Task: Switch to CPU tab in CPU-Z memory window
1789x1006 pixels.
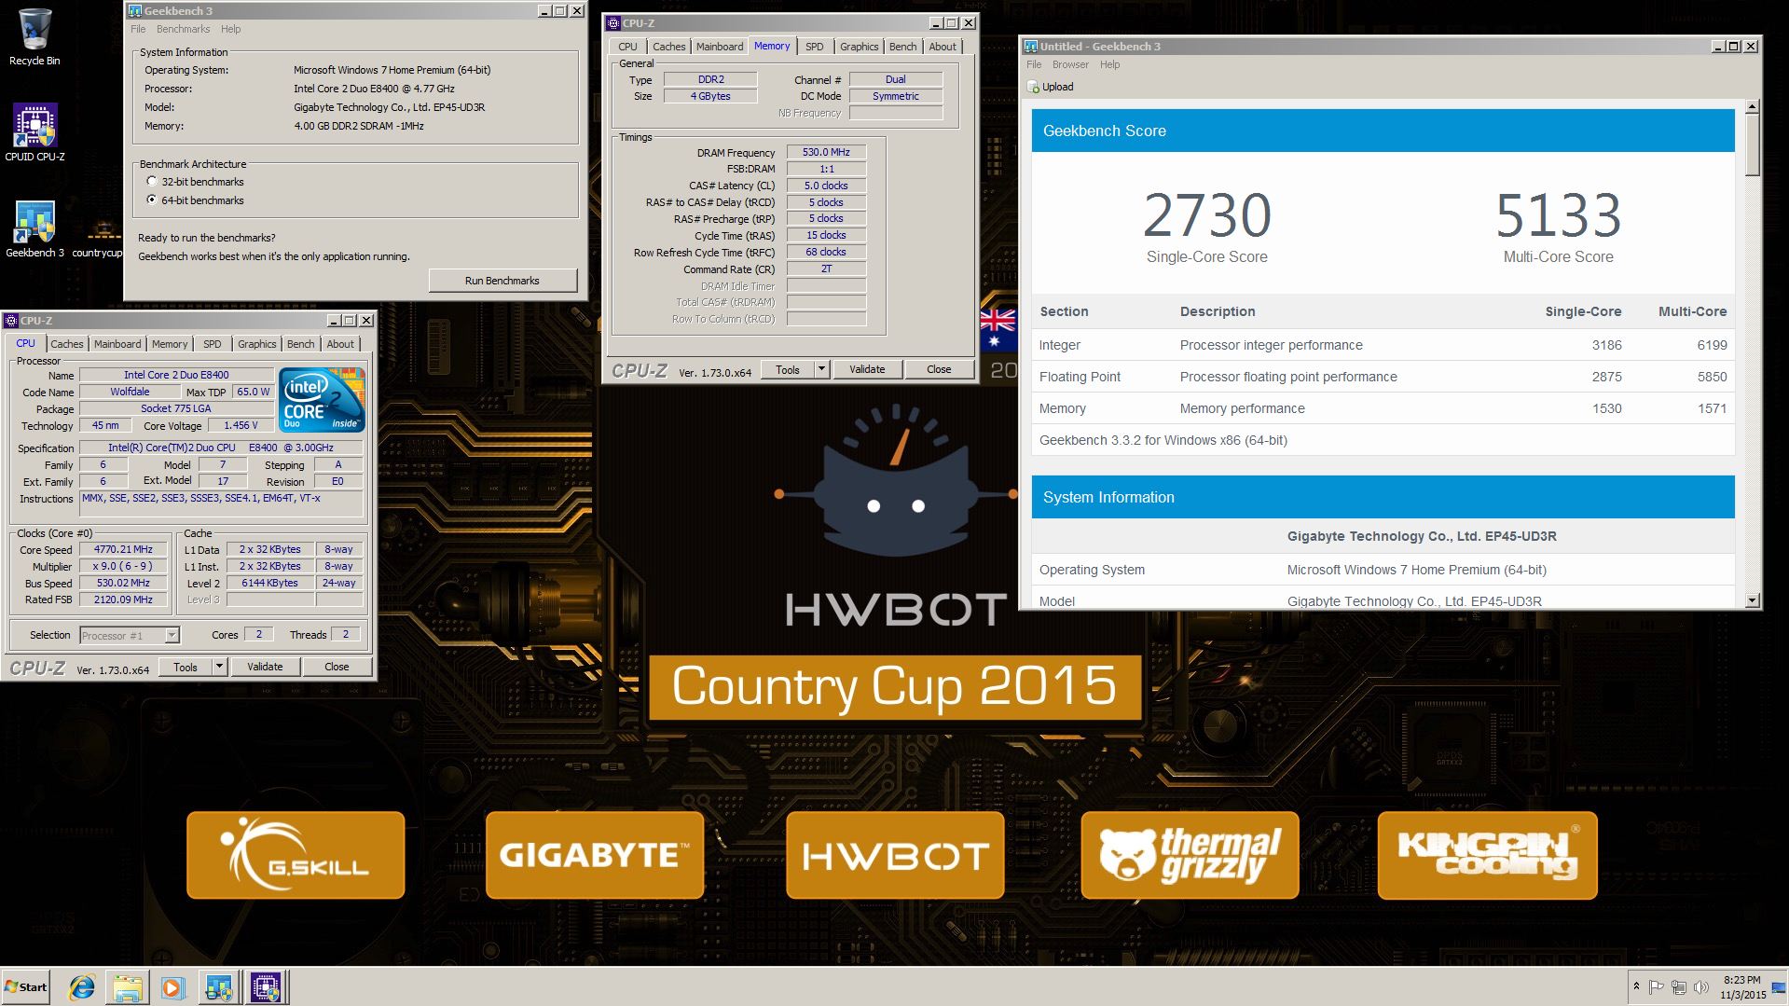Action: (627, 47)
